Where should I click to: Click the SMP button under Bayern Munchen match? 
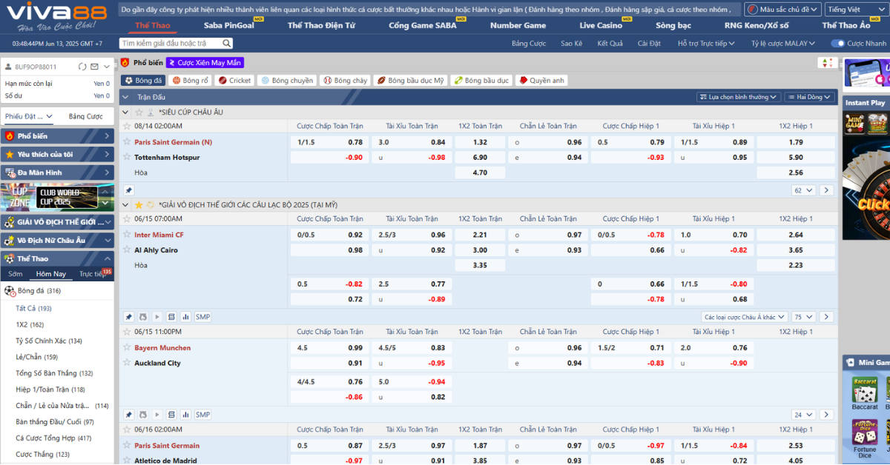click(x=202, y=415)
